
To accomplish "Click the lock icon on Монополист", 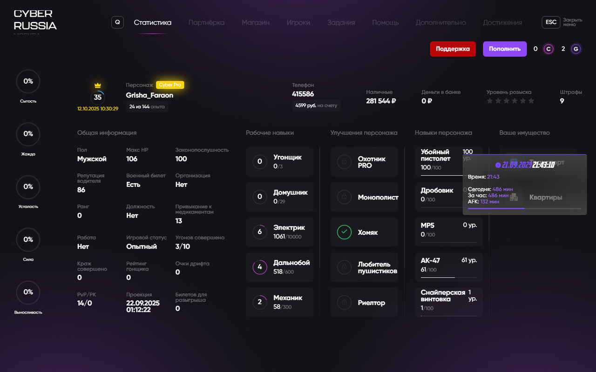I will coord(344,197).
